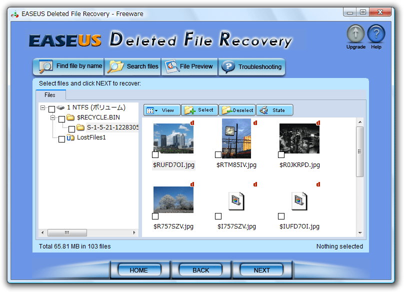The image size is (404, 292).
Task: Click the tree scroll right arrow
Action: pyautogui.click(x=134, y=232)
